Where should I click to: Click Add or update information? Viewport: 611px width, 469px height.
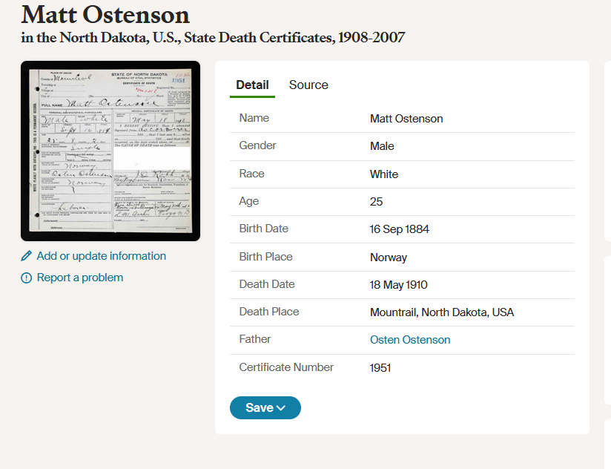click(x=100, y=256)
